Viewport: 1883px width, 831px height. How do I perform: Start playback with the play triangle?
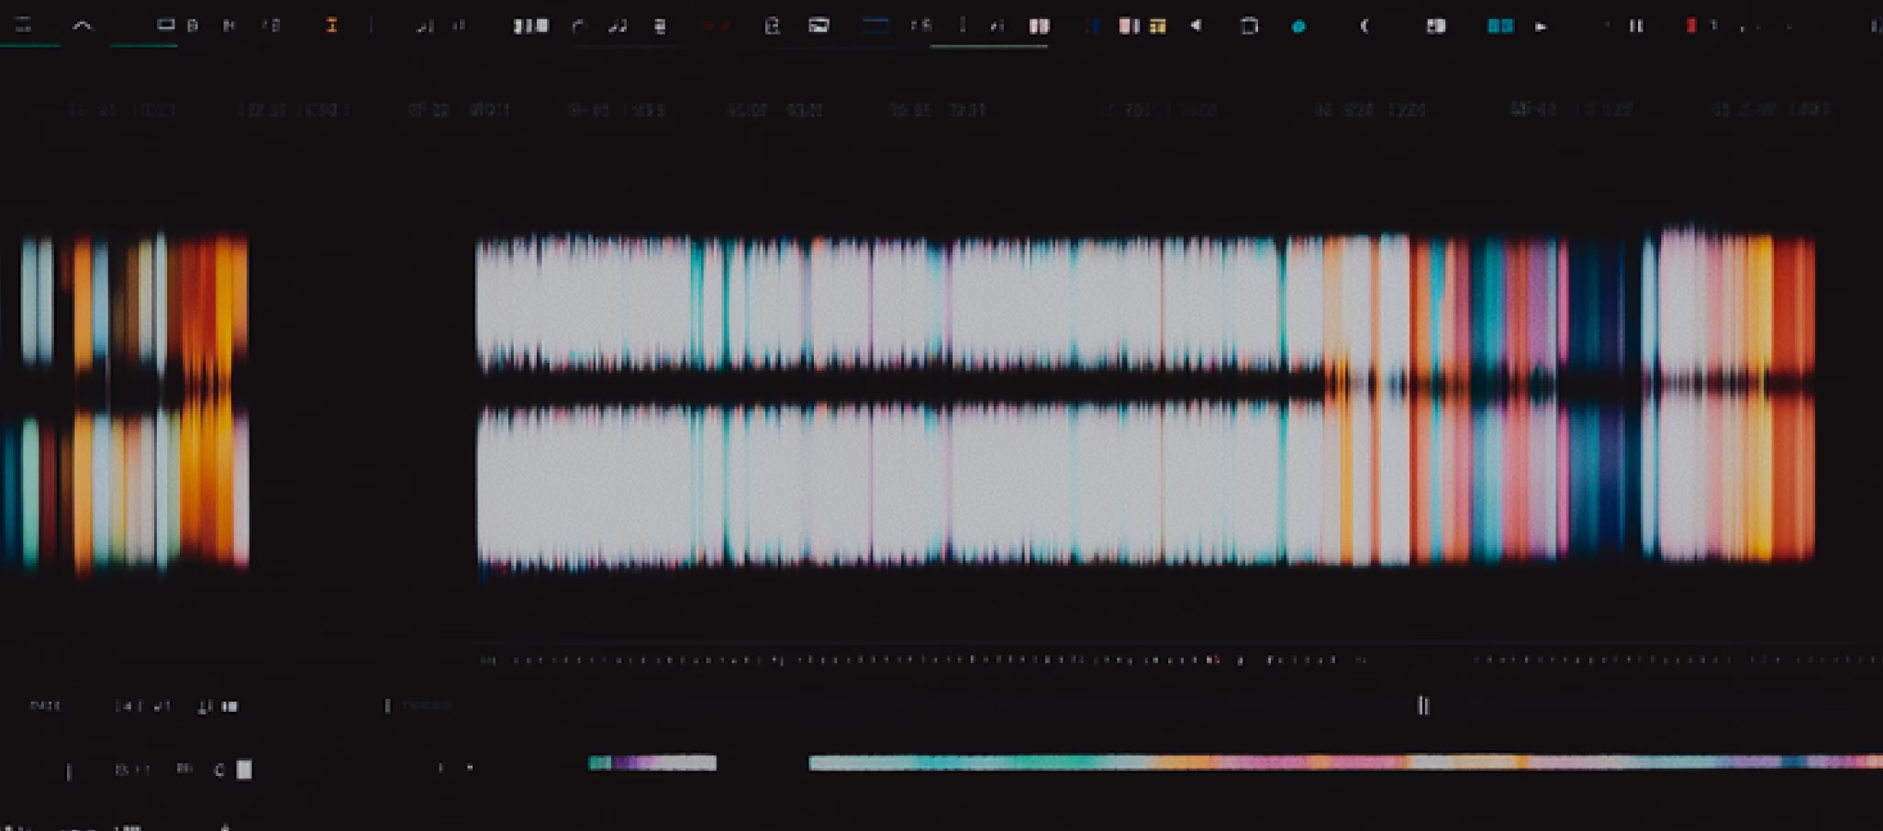tap(1542, 27)
